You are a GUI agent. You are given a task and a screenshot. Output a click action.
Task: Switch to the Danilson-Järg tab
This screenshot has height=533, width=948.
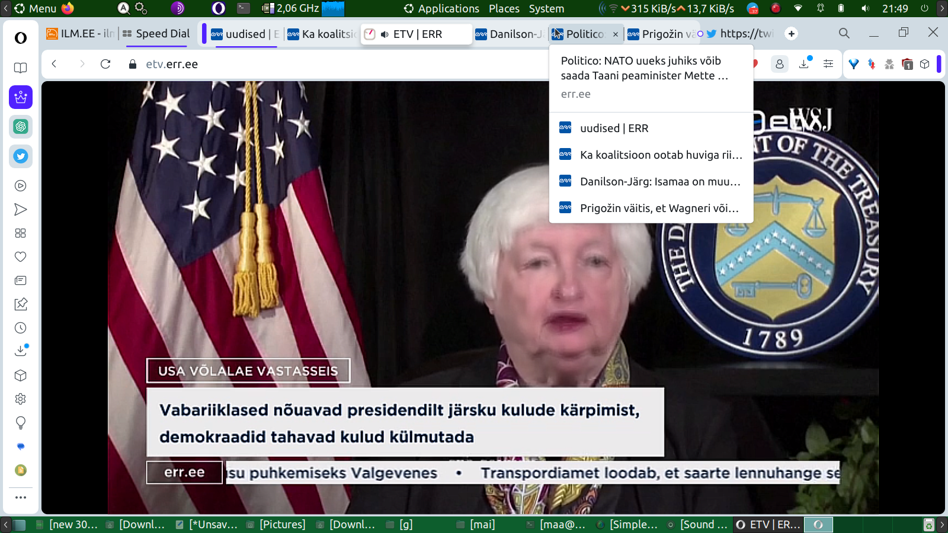tap(509, 34)
